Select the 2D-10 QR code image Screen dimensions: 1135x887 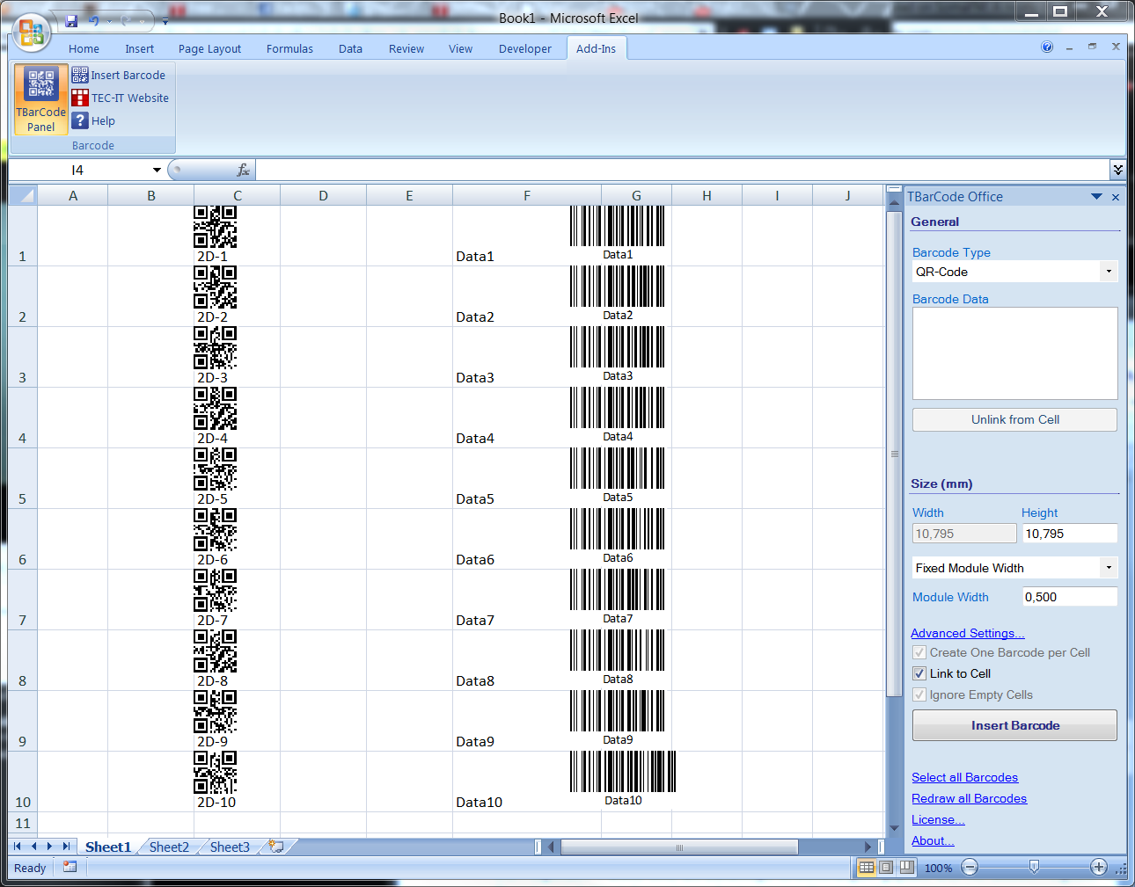click(x=216, y=773)
